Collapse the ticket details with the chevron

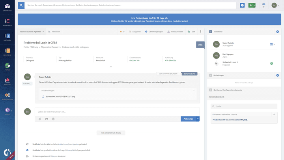(x=111, y=67)
